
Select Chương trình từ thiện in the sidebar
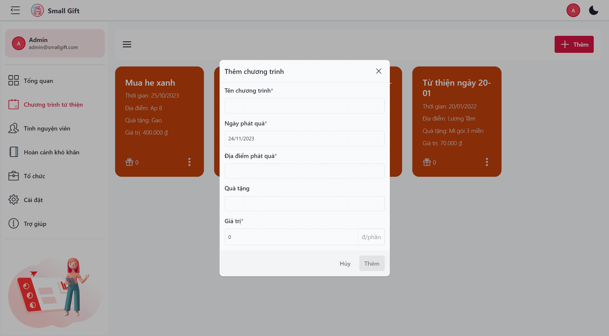coord(53,104)
